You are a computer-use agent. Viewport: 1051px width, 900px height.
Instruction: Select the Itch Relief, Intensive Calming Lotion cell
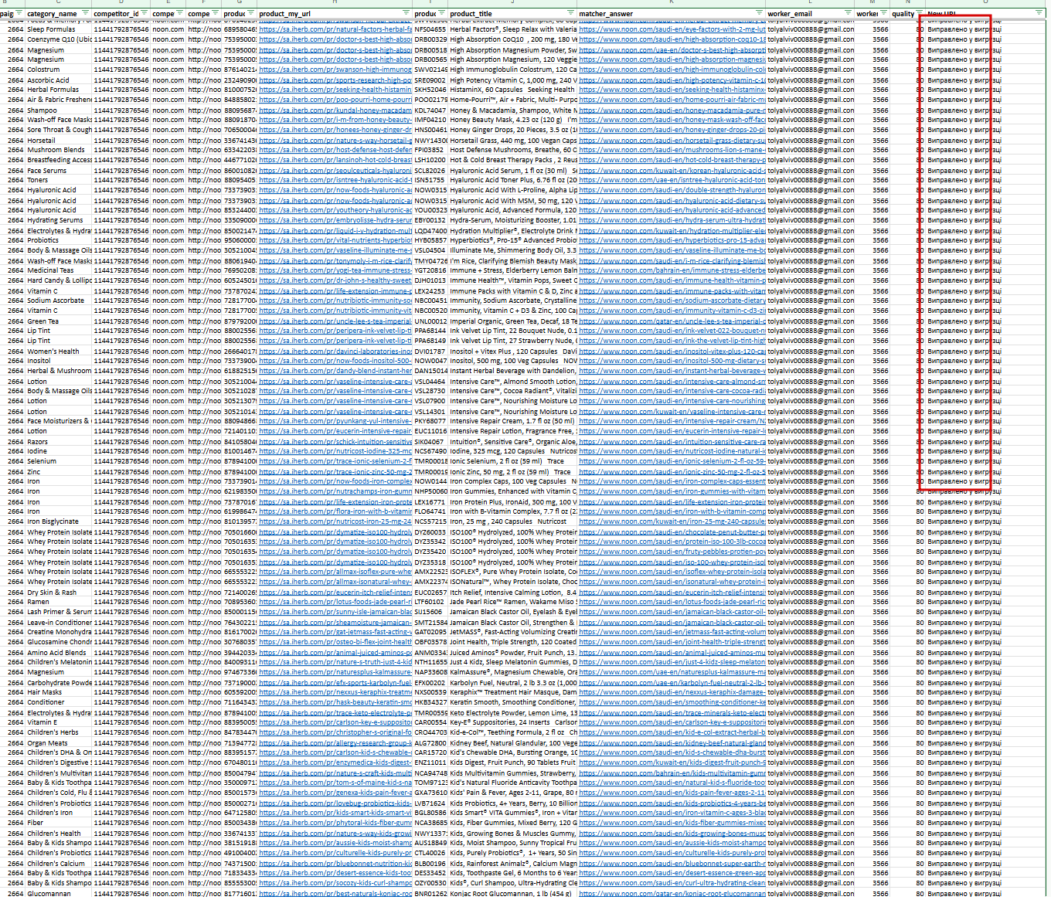click(x=513, y=593)
